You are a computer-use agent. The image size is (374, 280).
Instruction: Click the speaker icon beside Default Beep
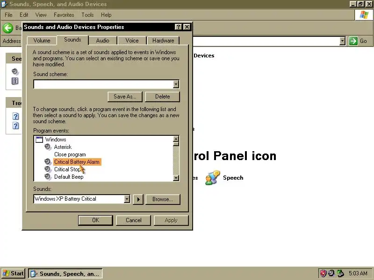(48, 177)
